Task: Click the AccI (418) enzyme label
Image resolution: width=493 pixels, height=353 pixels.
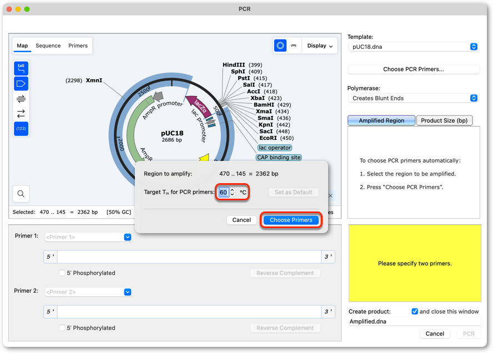Action: [x=262, y=92]
